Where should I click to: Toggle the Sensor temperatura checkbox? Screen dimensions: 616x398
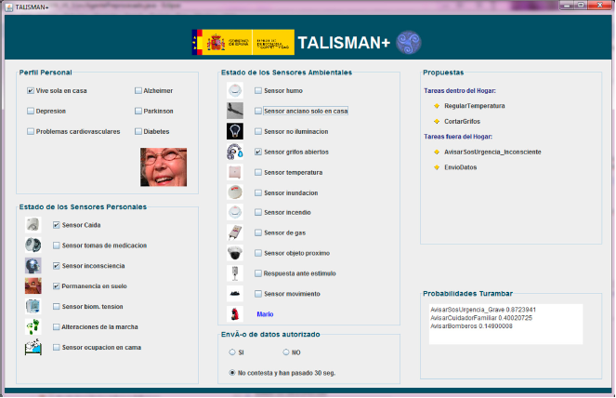(259, 172)
